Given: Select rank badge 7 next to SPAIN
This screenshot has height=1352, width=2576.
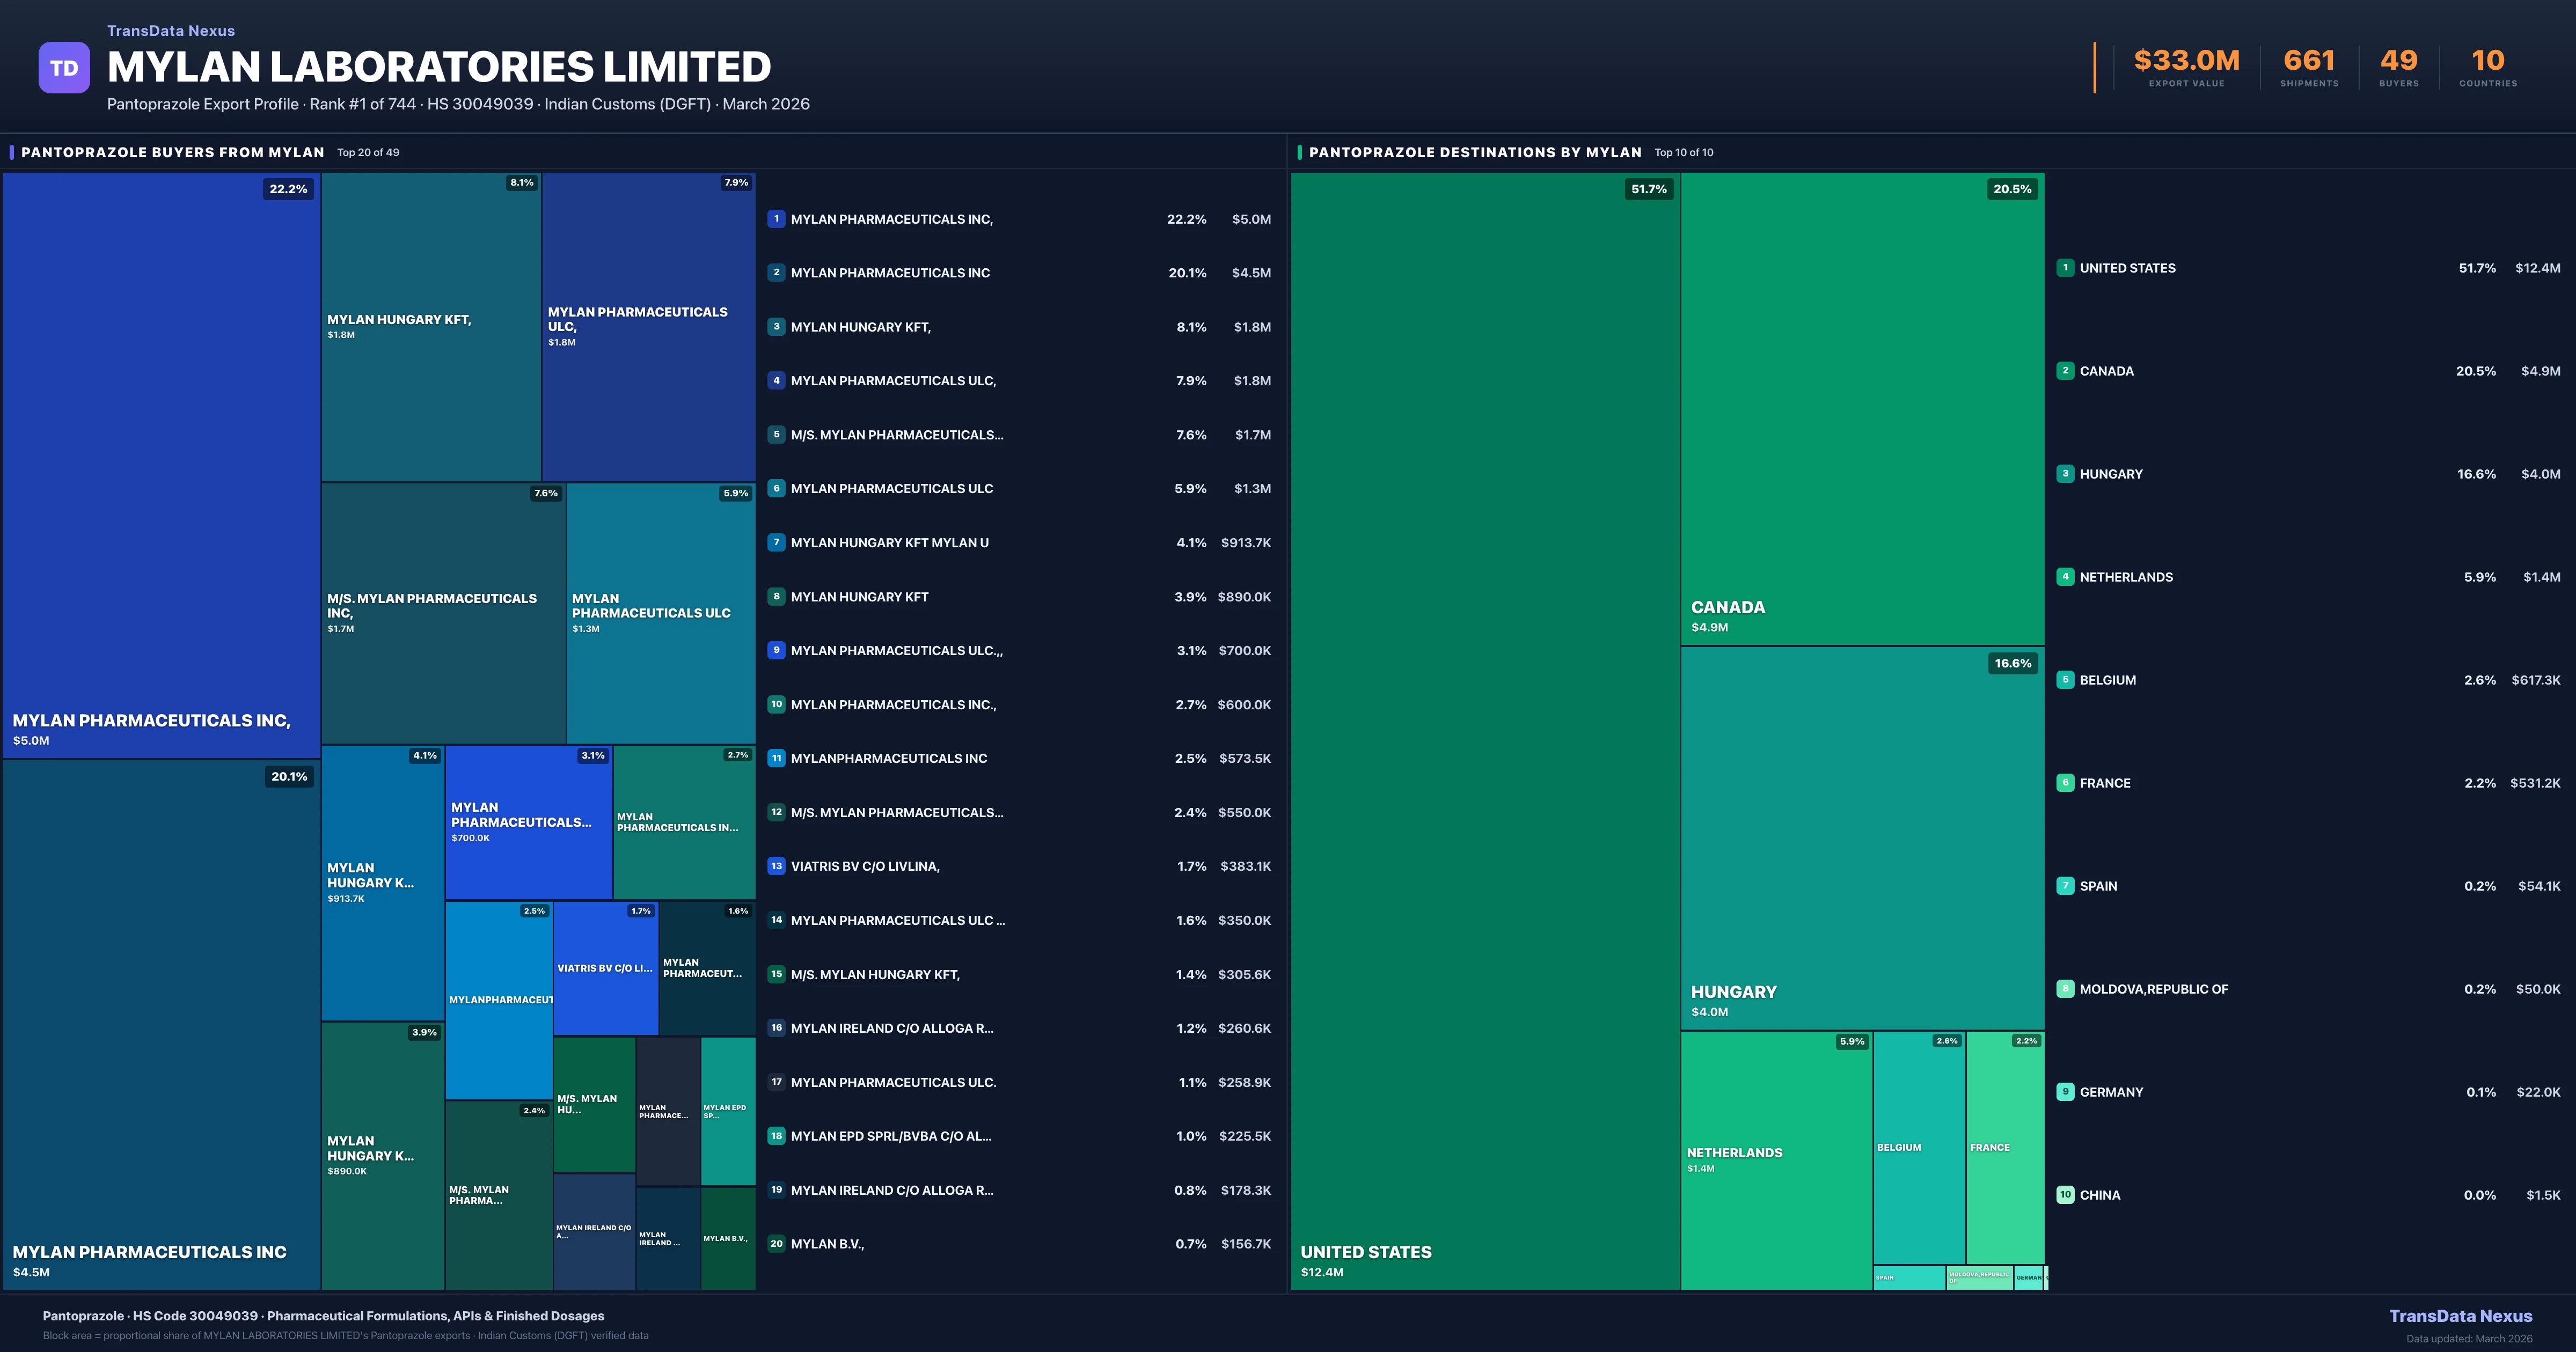Looking at the screenshot, I should pos(2065,886).
